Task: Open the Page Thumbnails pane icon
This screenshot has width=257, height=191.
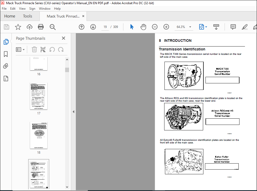Action: (6, 42)
